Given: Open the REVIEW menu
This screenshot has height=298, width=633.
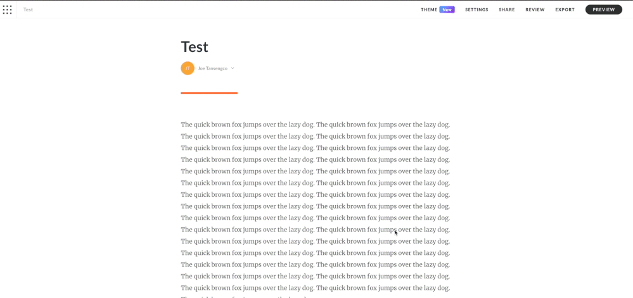Looking at the screenshot, I should [535, 9].
